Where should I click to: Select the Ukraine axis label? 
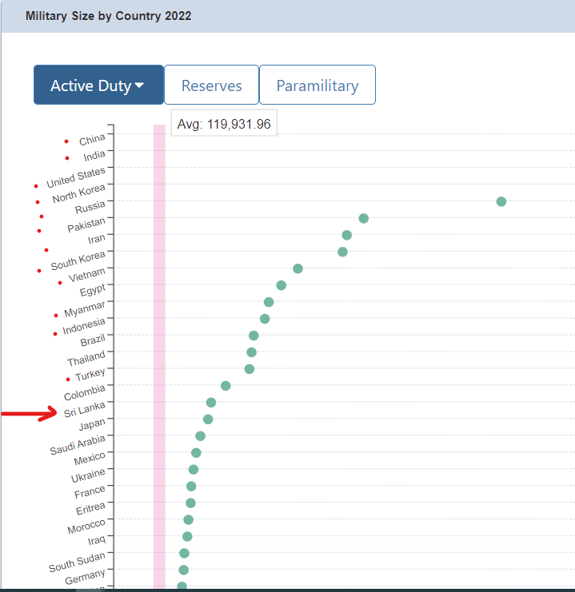coord(88,475)
